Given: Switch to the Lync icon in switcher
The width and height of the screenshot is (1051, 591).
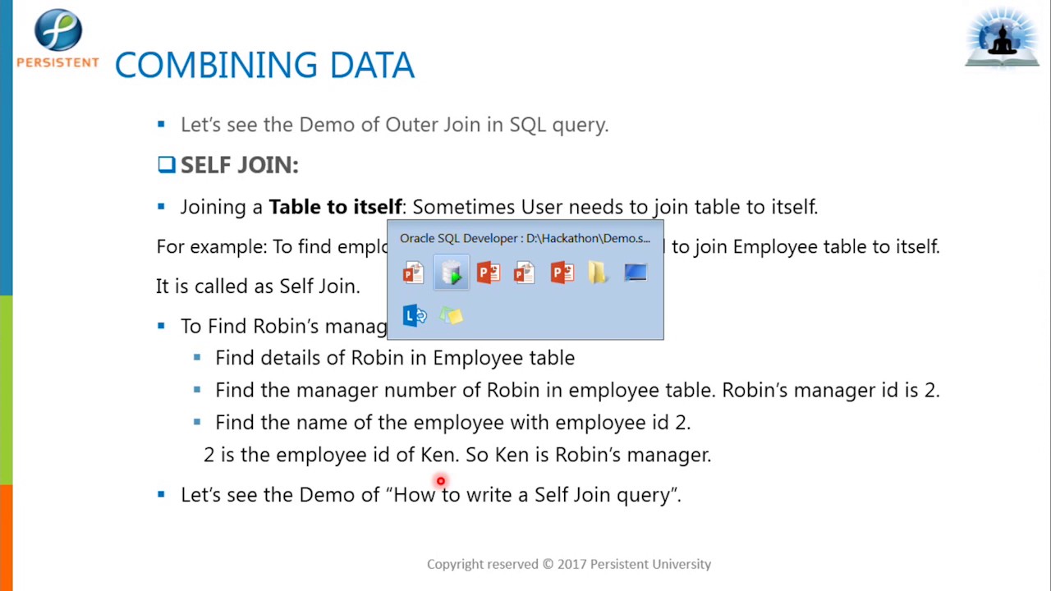Looking at the screenshot, I should point(414,316).
